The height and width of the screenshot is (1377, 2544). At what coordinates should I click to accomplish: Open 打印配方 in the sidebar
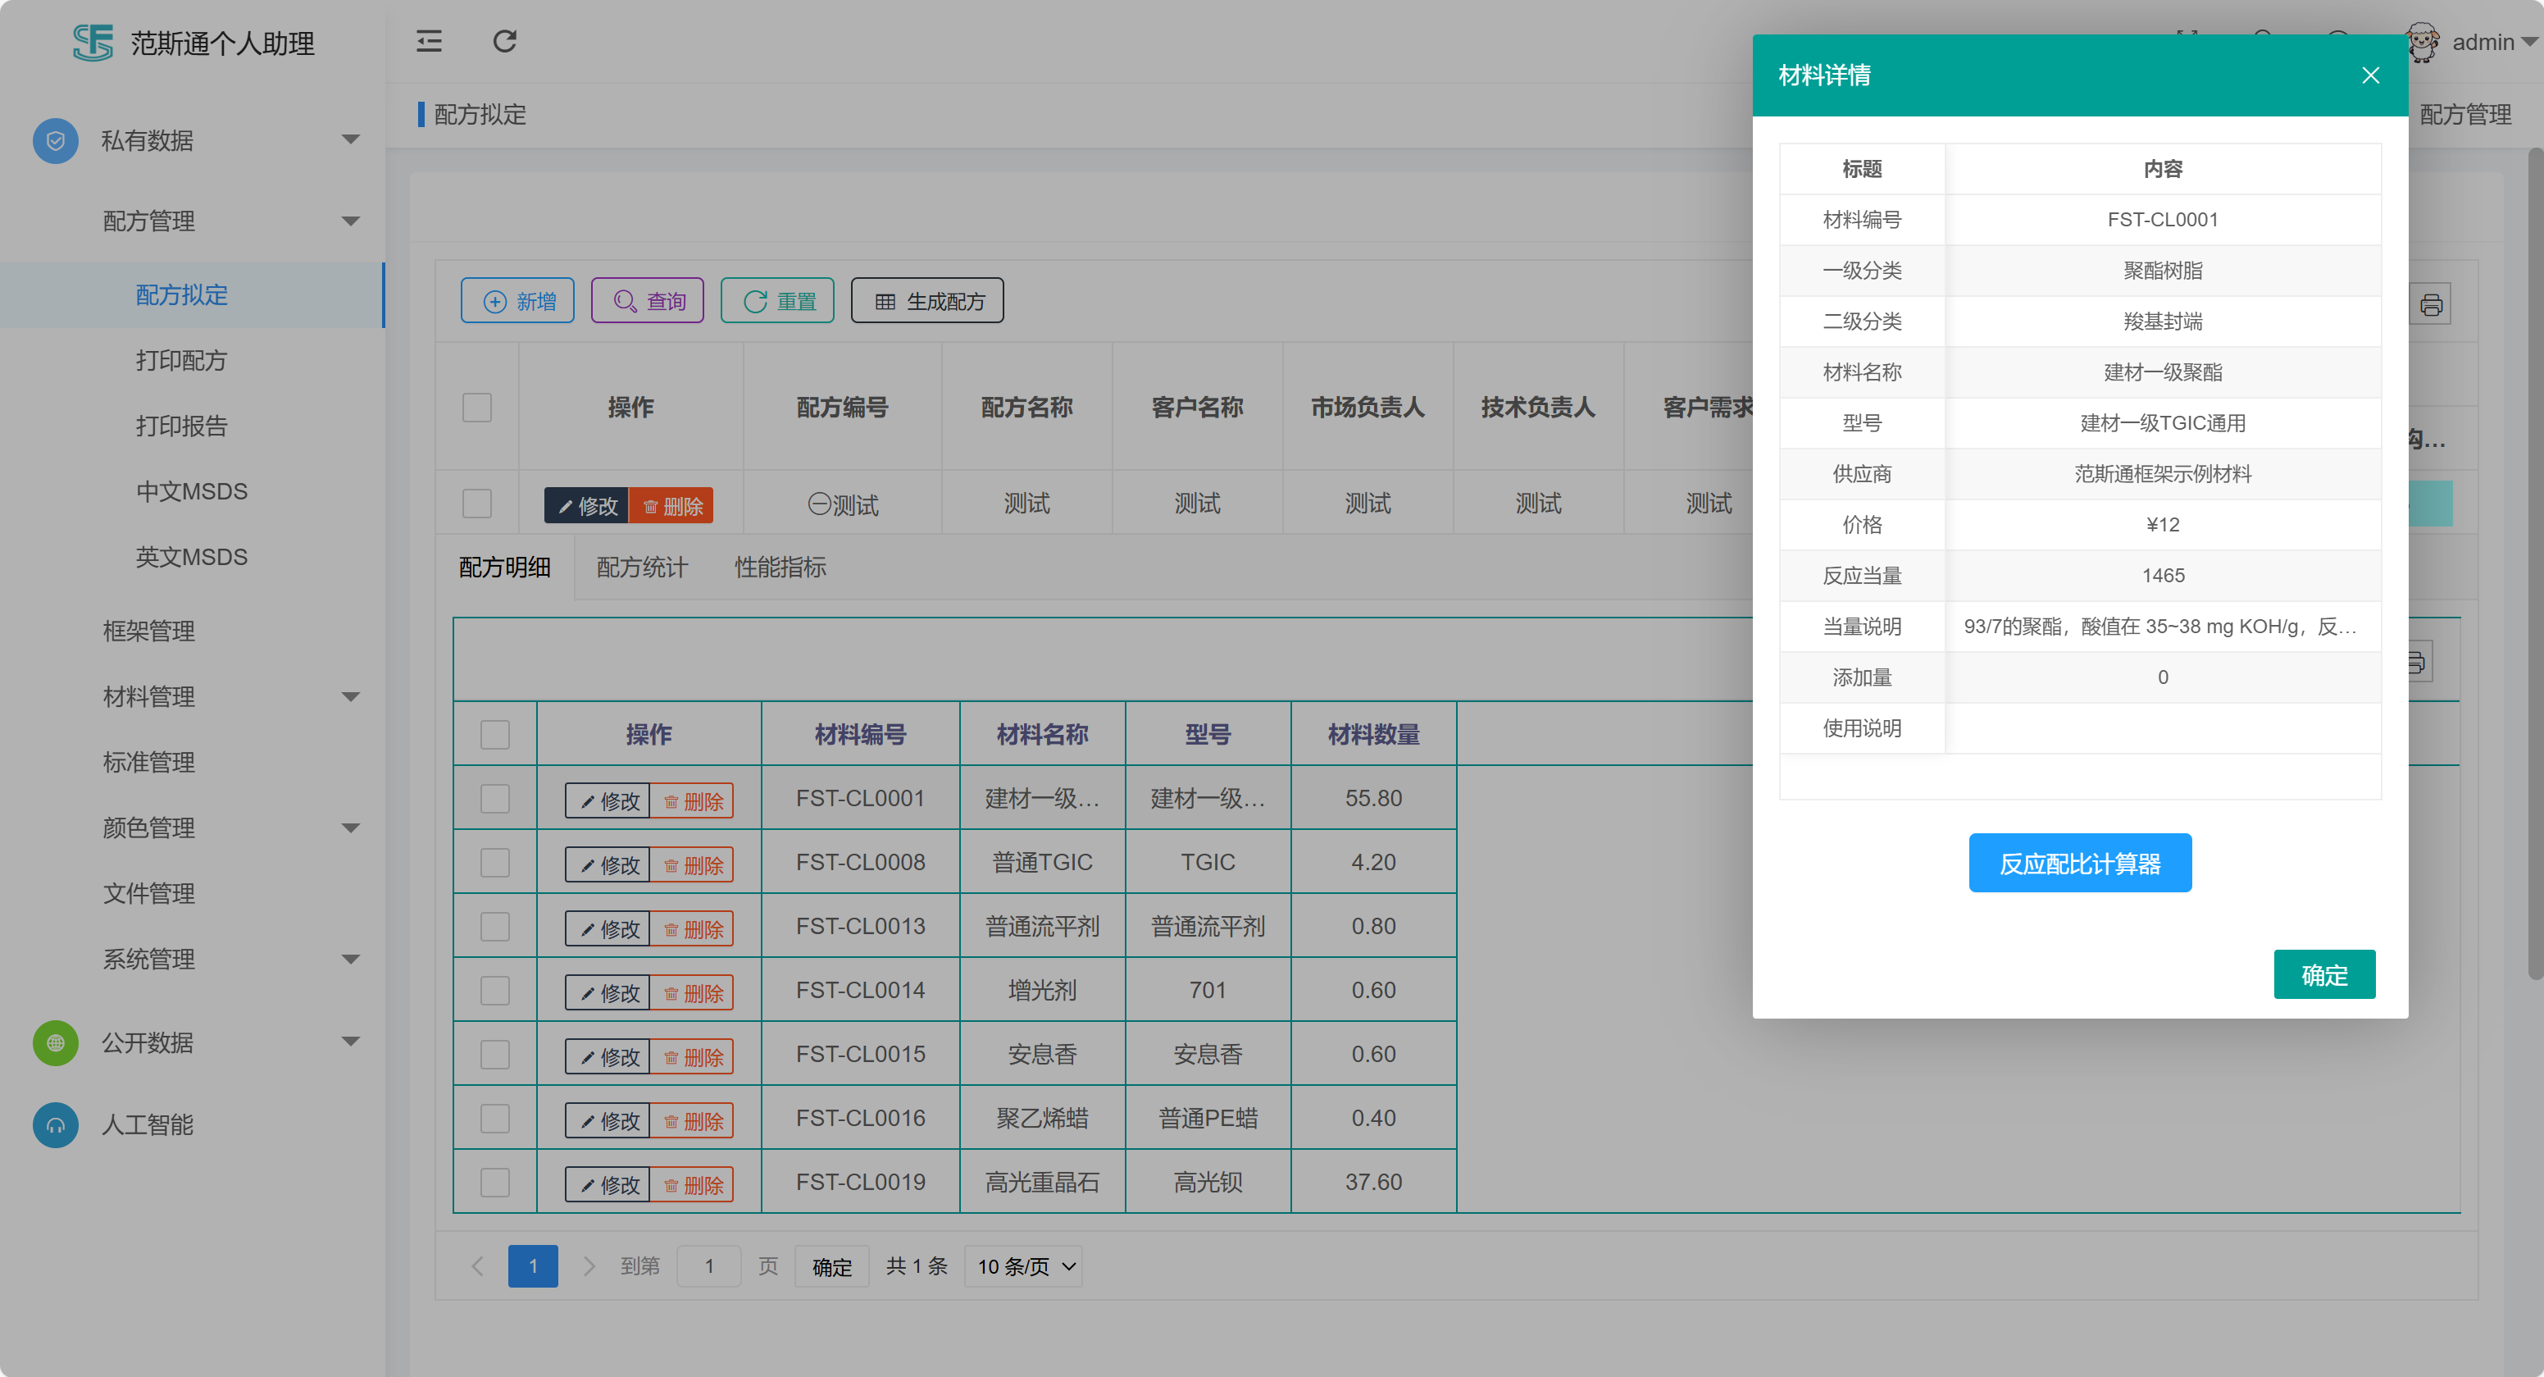point(182,361)
